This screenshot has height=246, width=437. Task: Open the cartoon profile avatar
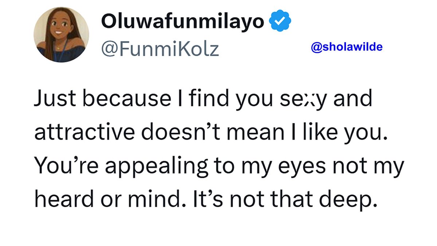pos(62,35)
